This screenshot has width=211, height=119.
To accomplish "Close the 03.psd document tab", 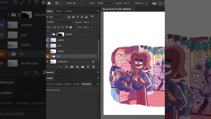I will [x=133, y=9].
